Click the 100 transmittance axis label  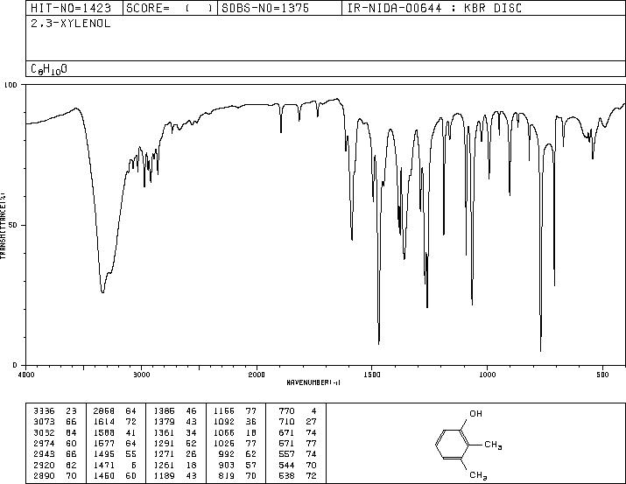pyautogui.click(x=11, y=85)
